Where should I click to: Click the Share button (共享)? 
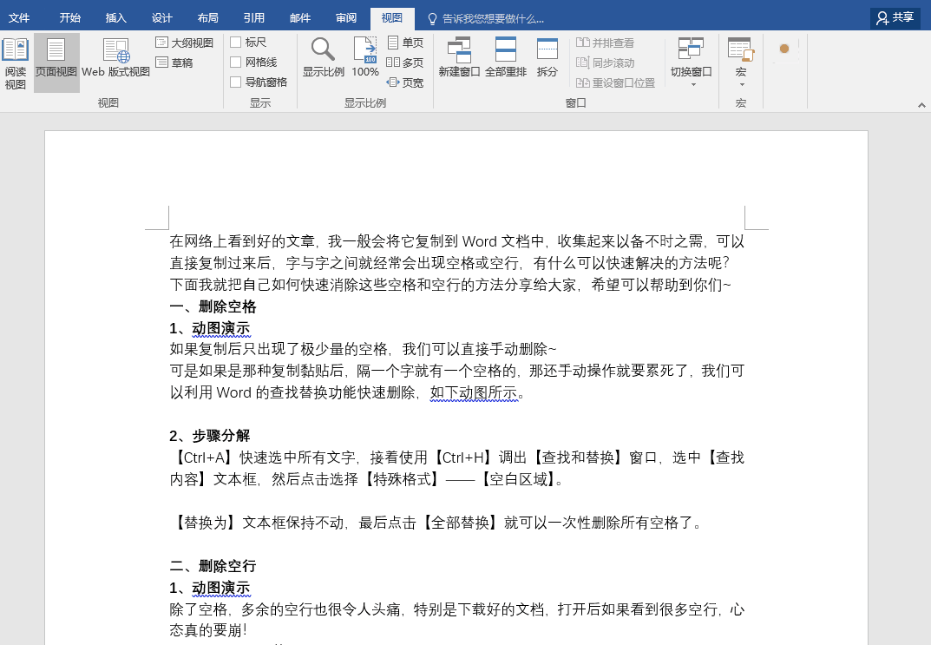(895, 18)
